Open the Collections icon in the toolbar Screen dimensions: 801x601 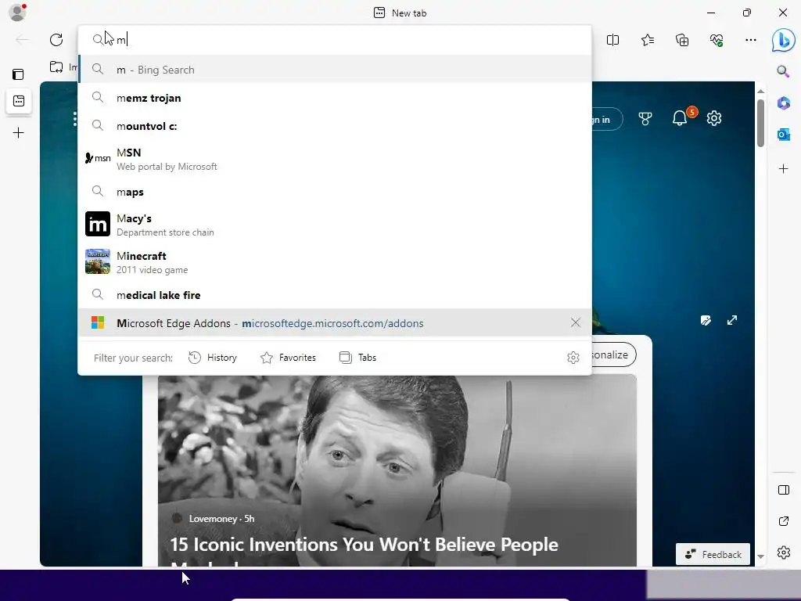(682, 40)
